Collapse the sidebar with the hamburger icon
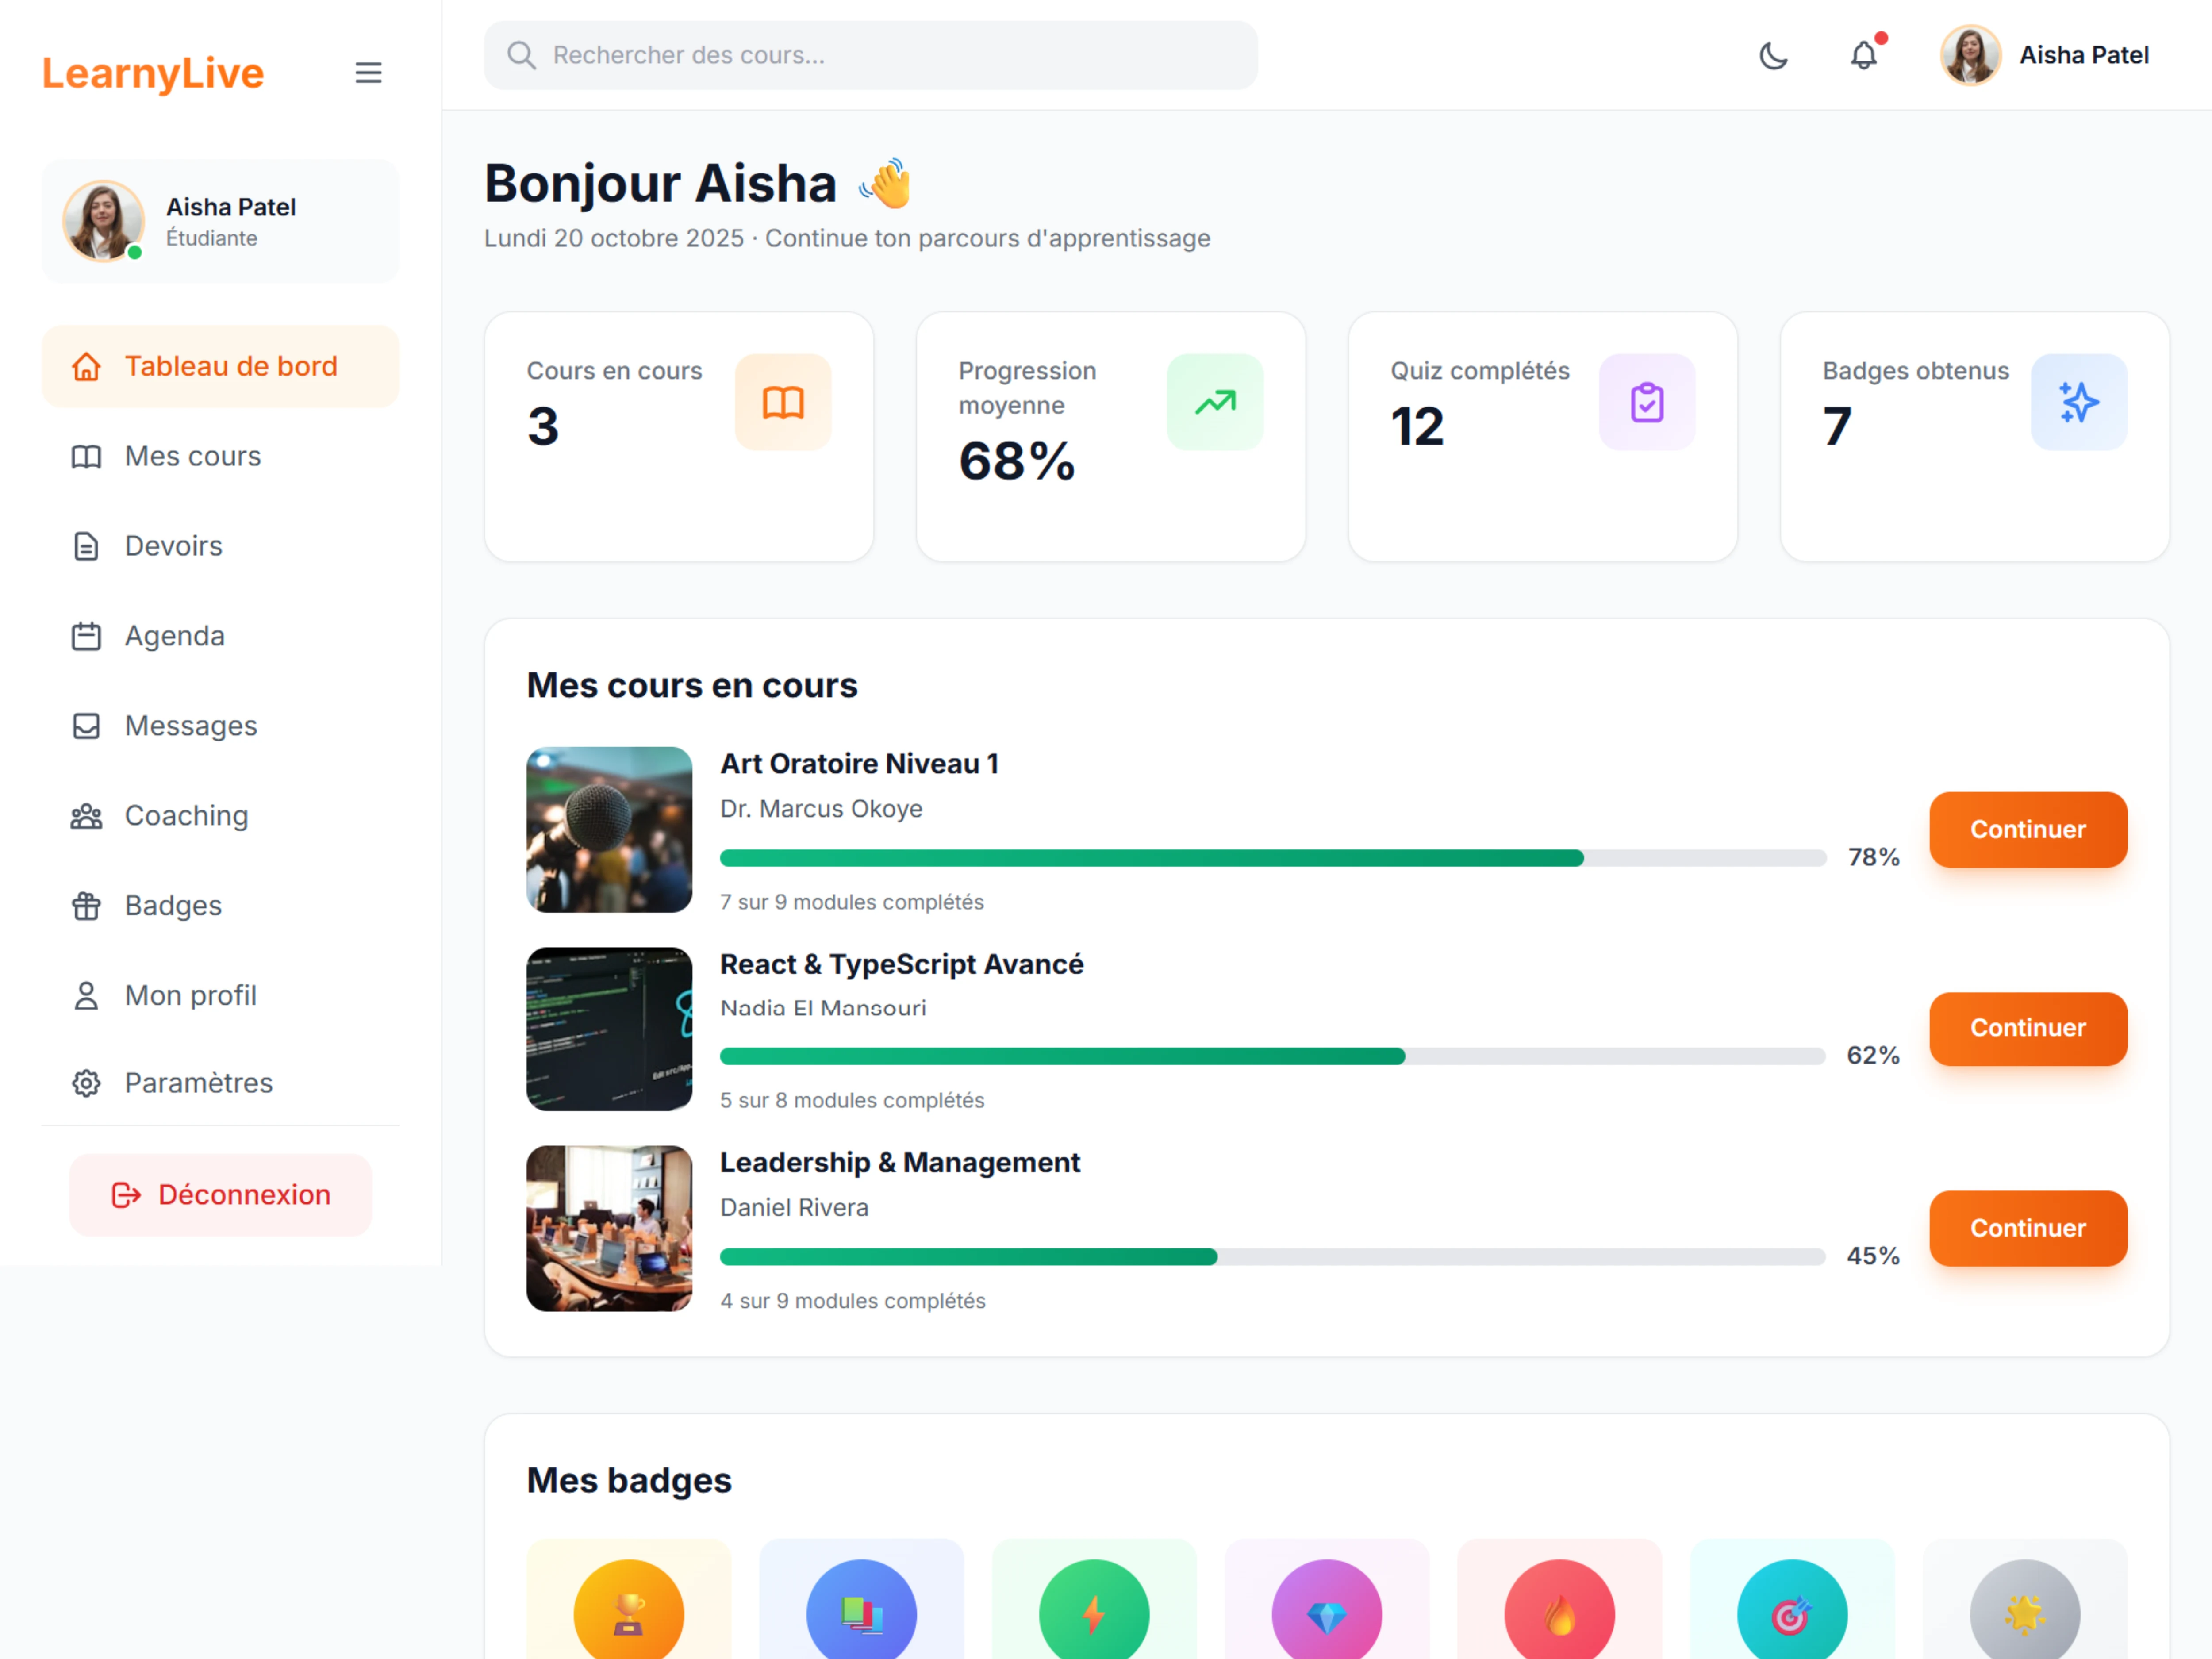This screenshot has height=1659, width=2212. pyautogui.click(x=368, y=73)
